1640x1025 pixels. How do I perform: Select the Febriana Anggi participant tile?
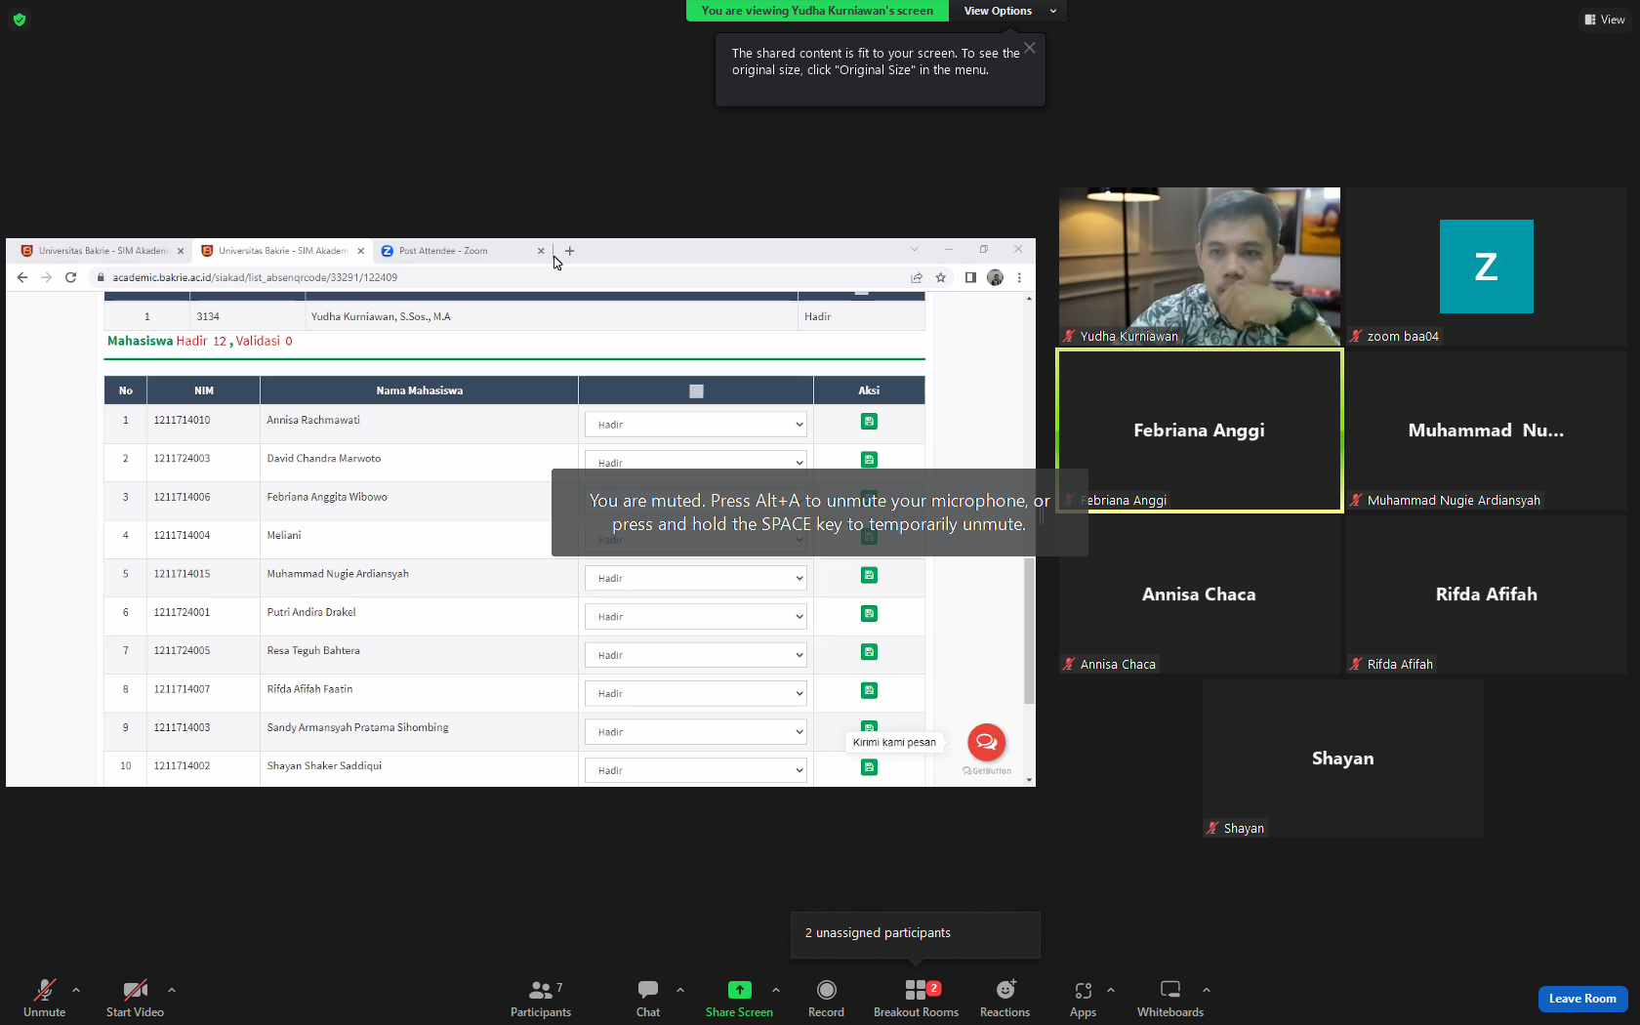pyautogui.click(x=1200, y=430)
